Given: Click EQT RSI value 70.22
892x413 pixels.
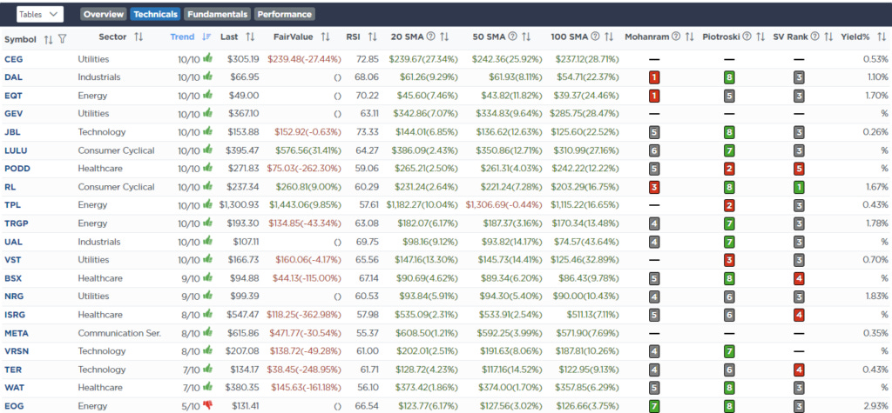Looking at the screenshot, I should tap(368, 96).
